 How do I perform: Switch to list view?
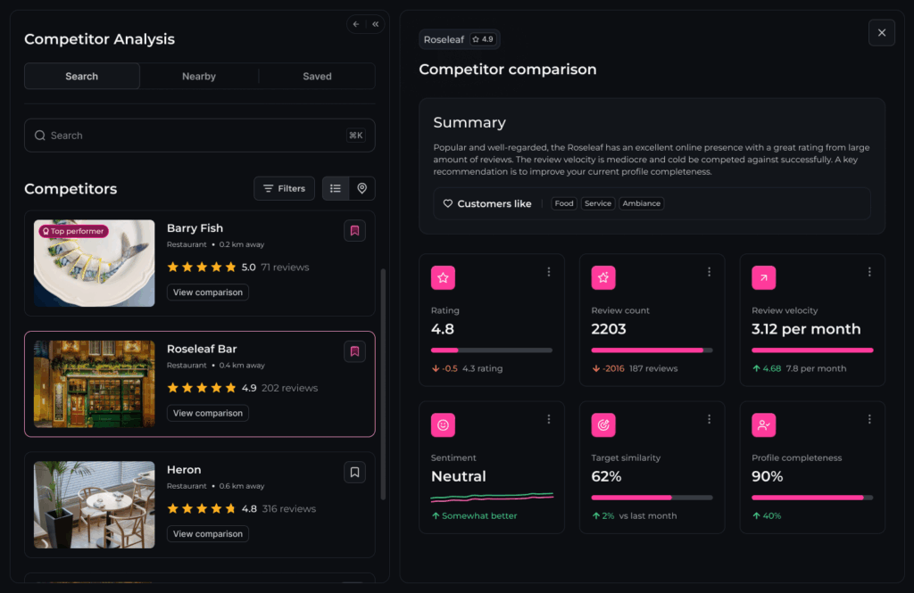click(x=336, y=189)
